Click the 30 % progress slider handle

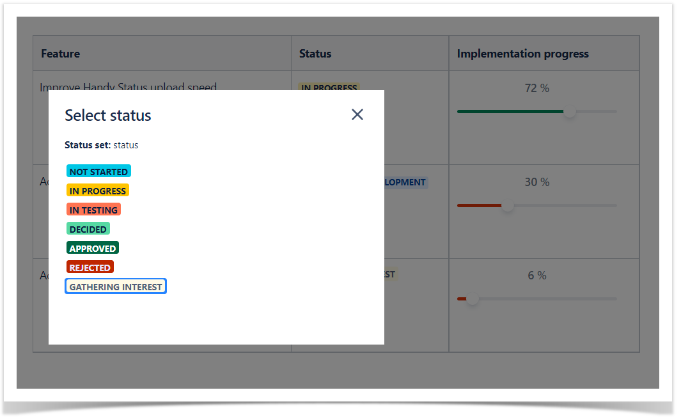(x=508, y=205)
